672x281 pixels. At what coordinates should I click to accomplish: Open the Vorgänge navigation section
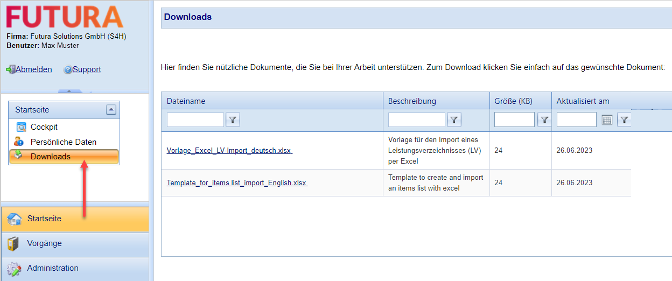click(x=45, y=244)
